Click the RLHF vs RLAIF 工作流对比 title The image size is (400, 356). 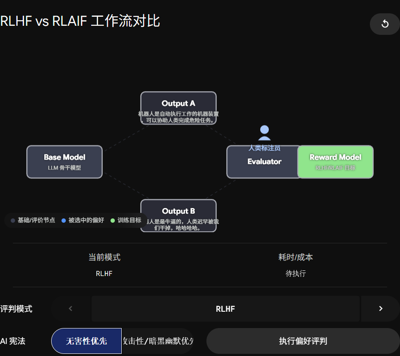[80, 21]
